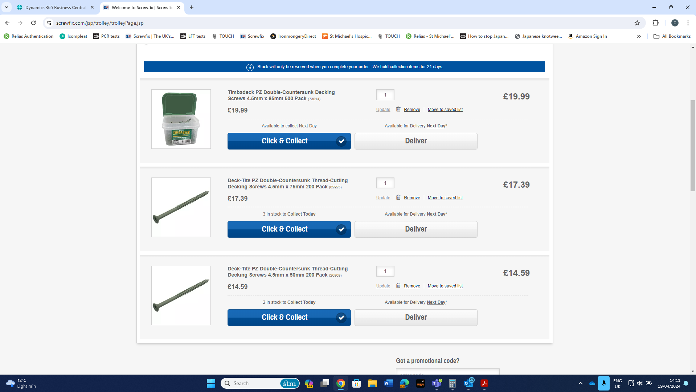Click quantity field for Timbadeck screws
Viewport: 696px width, 392px height.
click(x=385, y=95)
